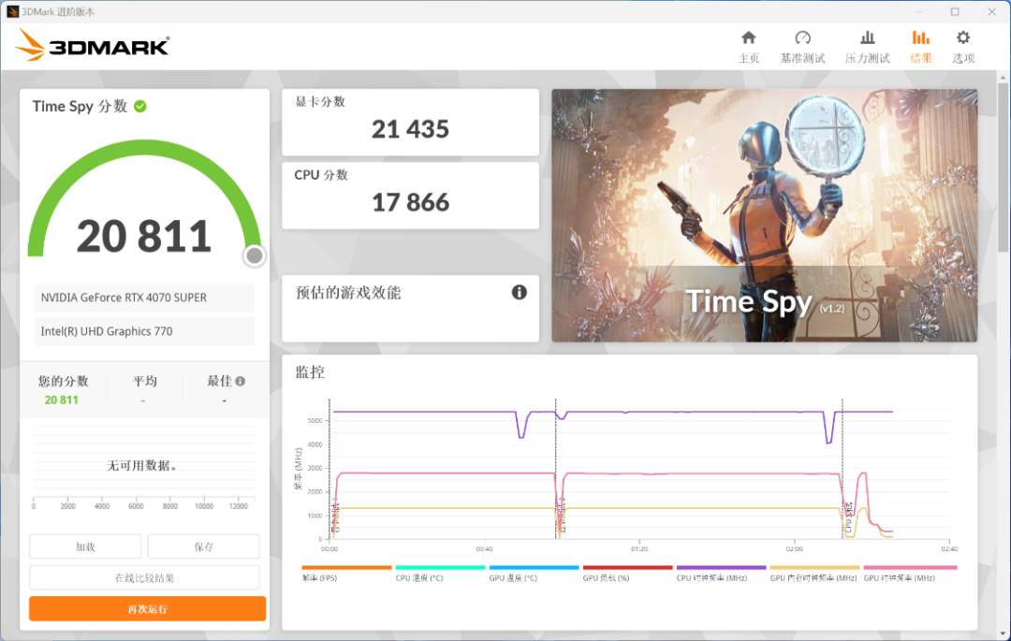Click the 加载 load button
Viewport: 1011px width, 641px height.
point(85,546)
